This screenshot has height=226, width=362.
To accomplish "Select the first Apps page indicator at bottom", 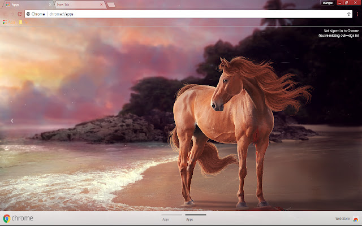I will [x=171, y=217].
